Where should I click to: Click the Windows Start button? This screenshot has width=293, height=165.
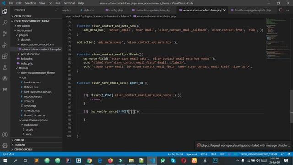pyautogui.click(x=5, y=160)
